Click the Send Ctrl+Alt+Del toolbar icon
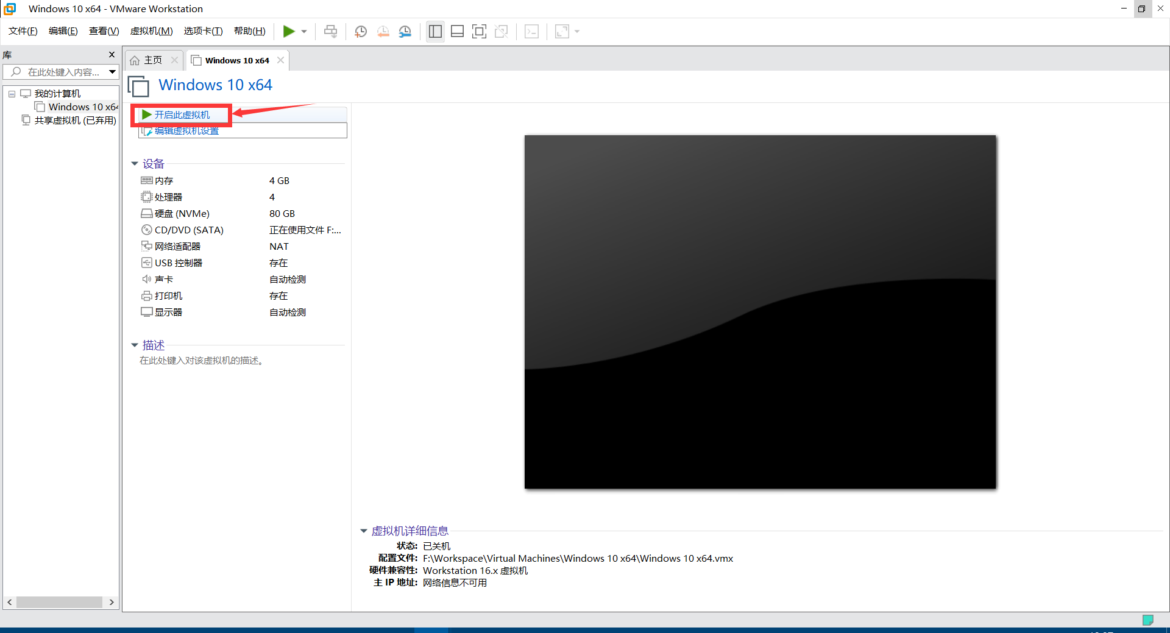This screenshot has width=1170, height=633. pyautogui.click(x=330, y=31)
